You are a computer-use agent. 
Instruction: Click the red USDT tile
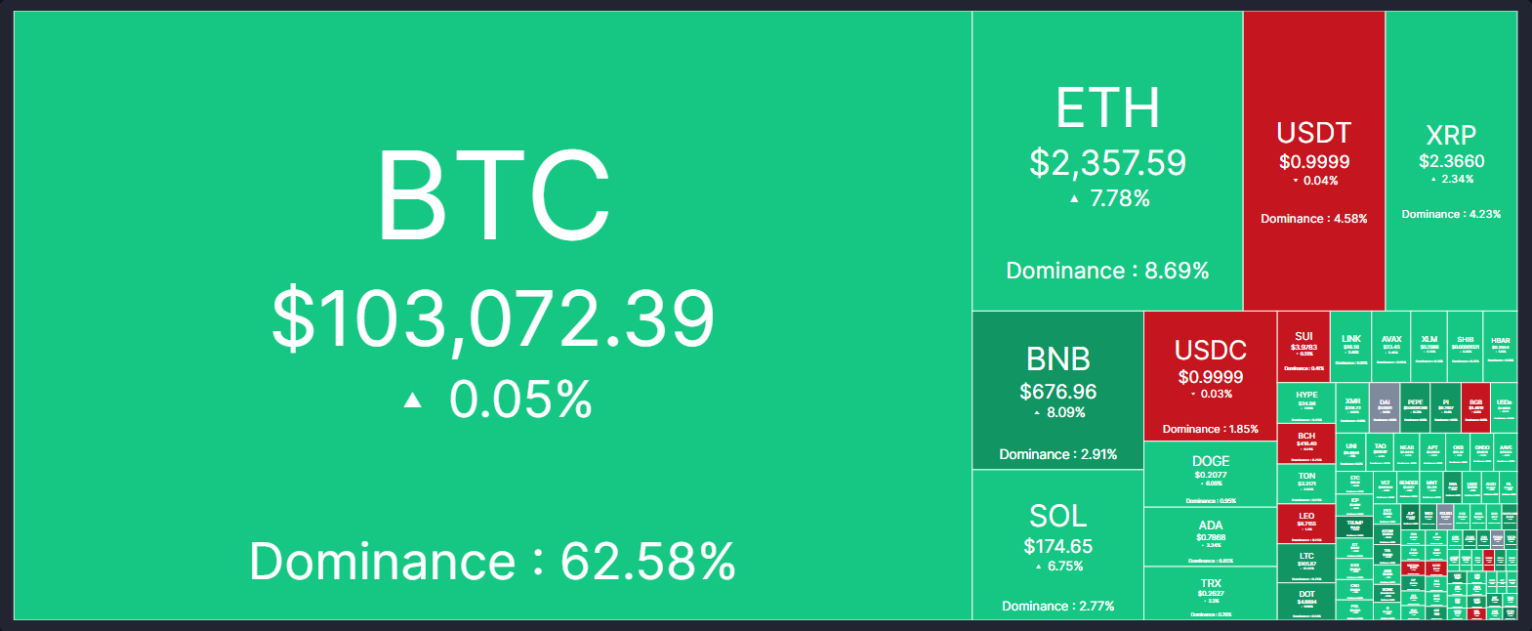[x=1314, y=161]
